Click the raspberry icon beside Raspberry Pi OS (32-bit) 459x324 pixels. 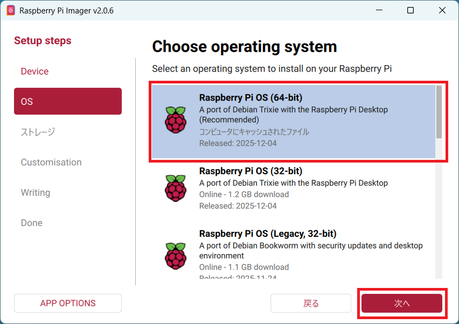[175, 188]
